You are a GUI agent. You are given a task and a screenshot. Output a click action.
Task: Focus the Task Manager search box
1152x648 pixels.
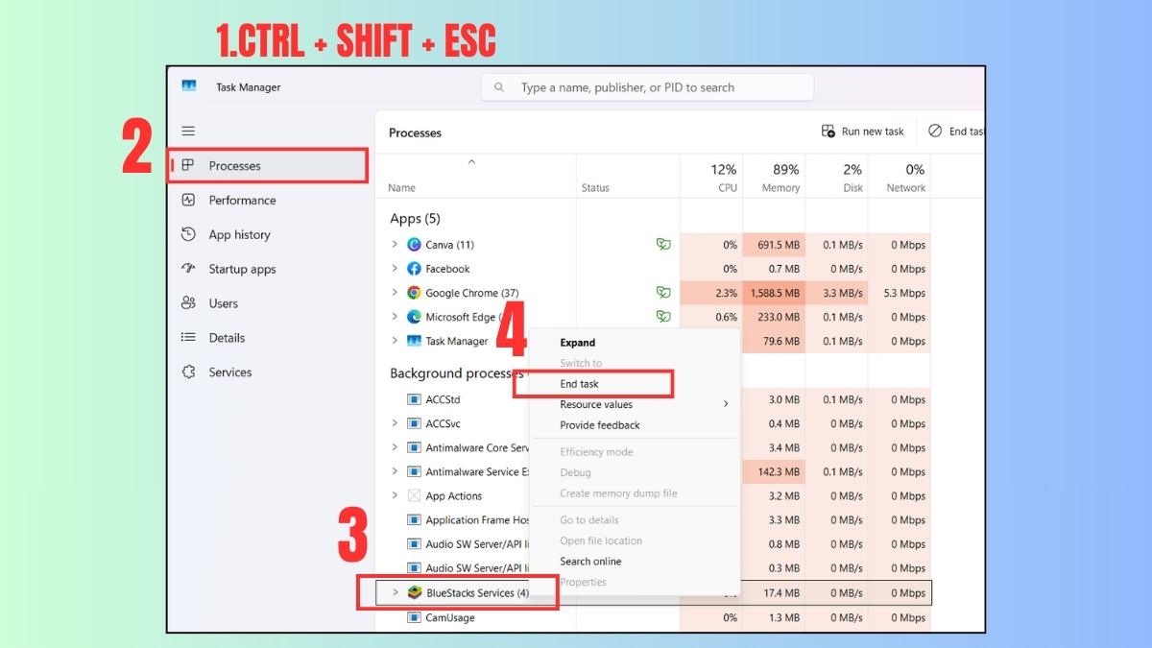[x=647, y=87]
